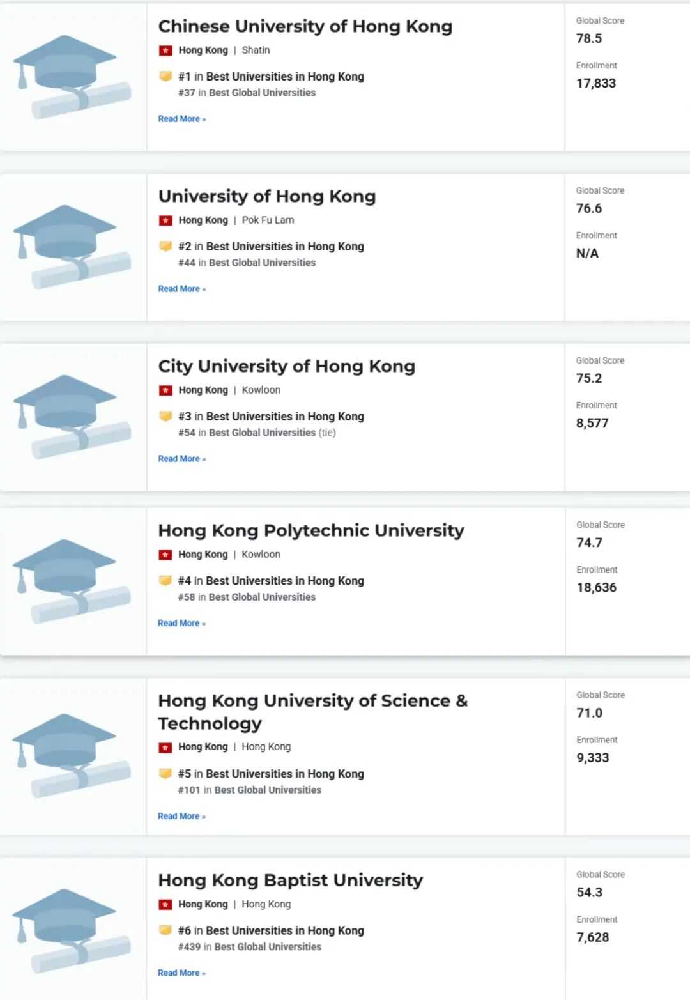Follow #1 in Best Universities in Hong Kong link
Image resolution: width=690 pixels, height=1000 pixels.
tap(271, 77)
